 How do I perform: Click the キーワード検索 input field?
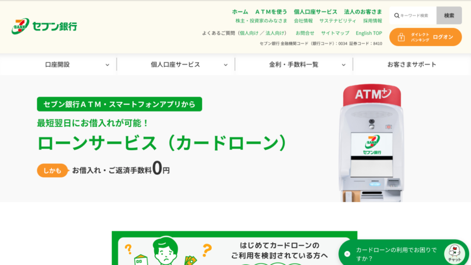coord(413,15)
